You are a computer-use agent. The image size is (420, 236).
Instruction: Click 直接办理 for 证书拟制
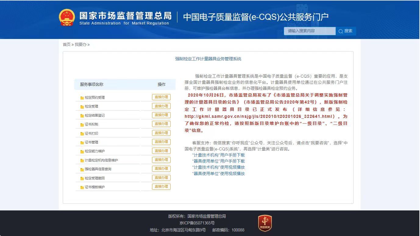161,124
